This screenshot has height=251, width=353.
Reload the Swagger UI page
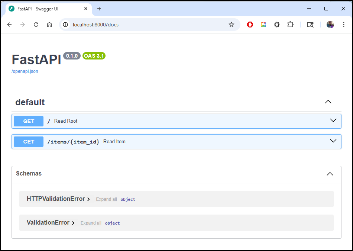[x=36, y=25]
